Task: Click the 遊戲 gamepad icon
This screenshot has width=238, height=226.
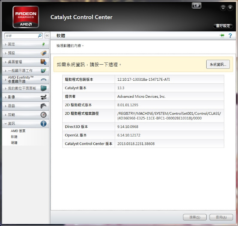Action: click(43, 106)
